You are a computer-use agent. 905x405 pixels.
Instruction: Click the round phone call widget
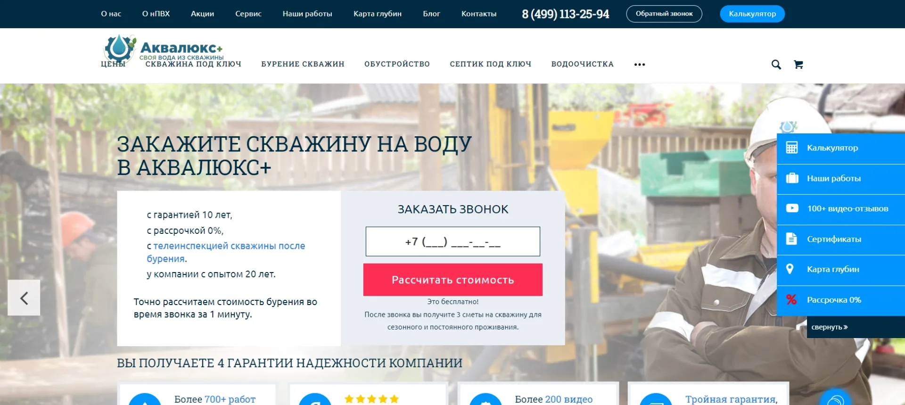(x=835, y=397)
